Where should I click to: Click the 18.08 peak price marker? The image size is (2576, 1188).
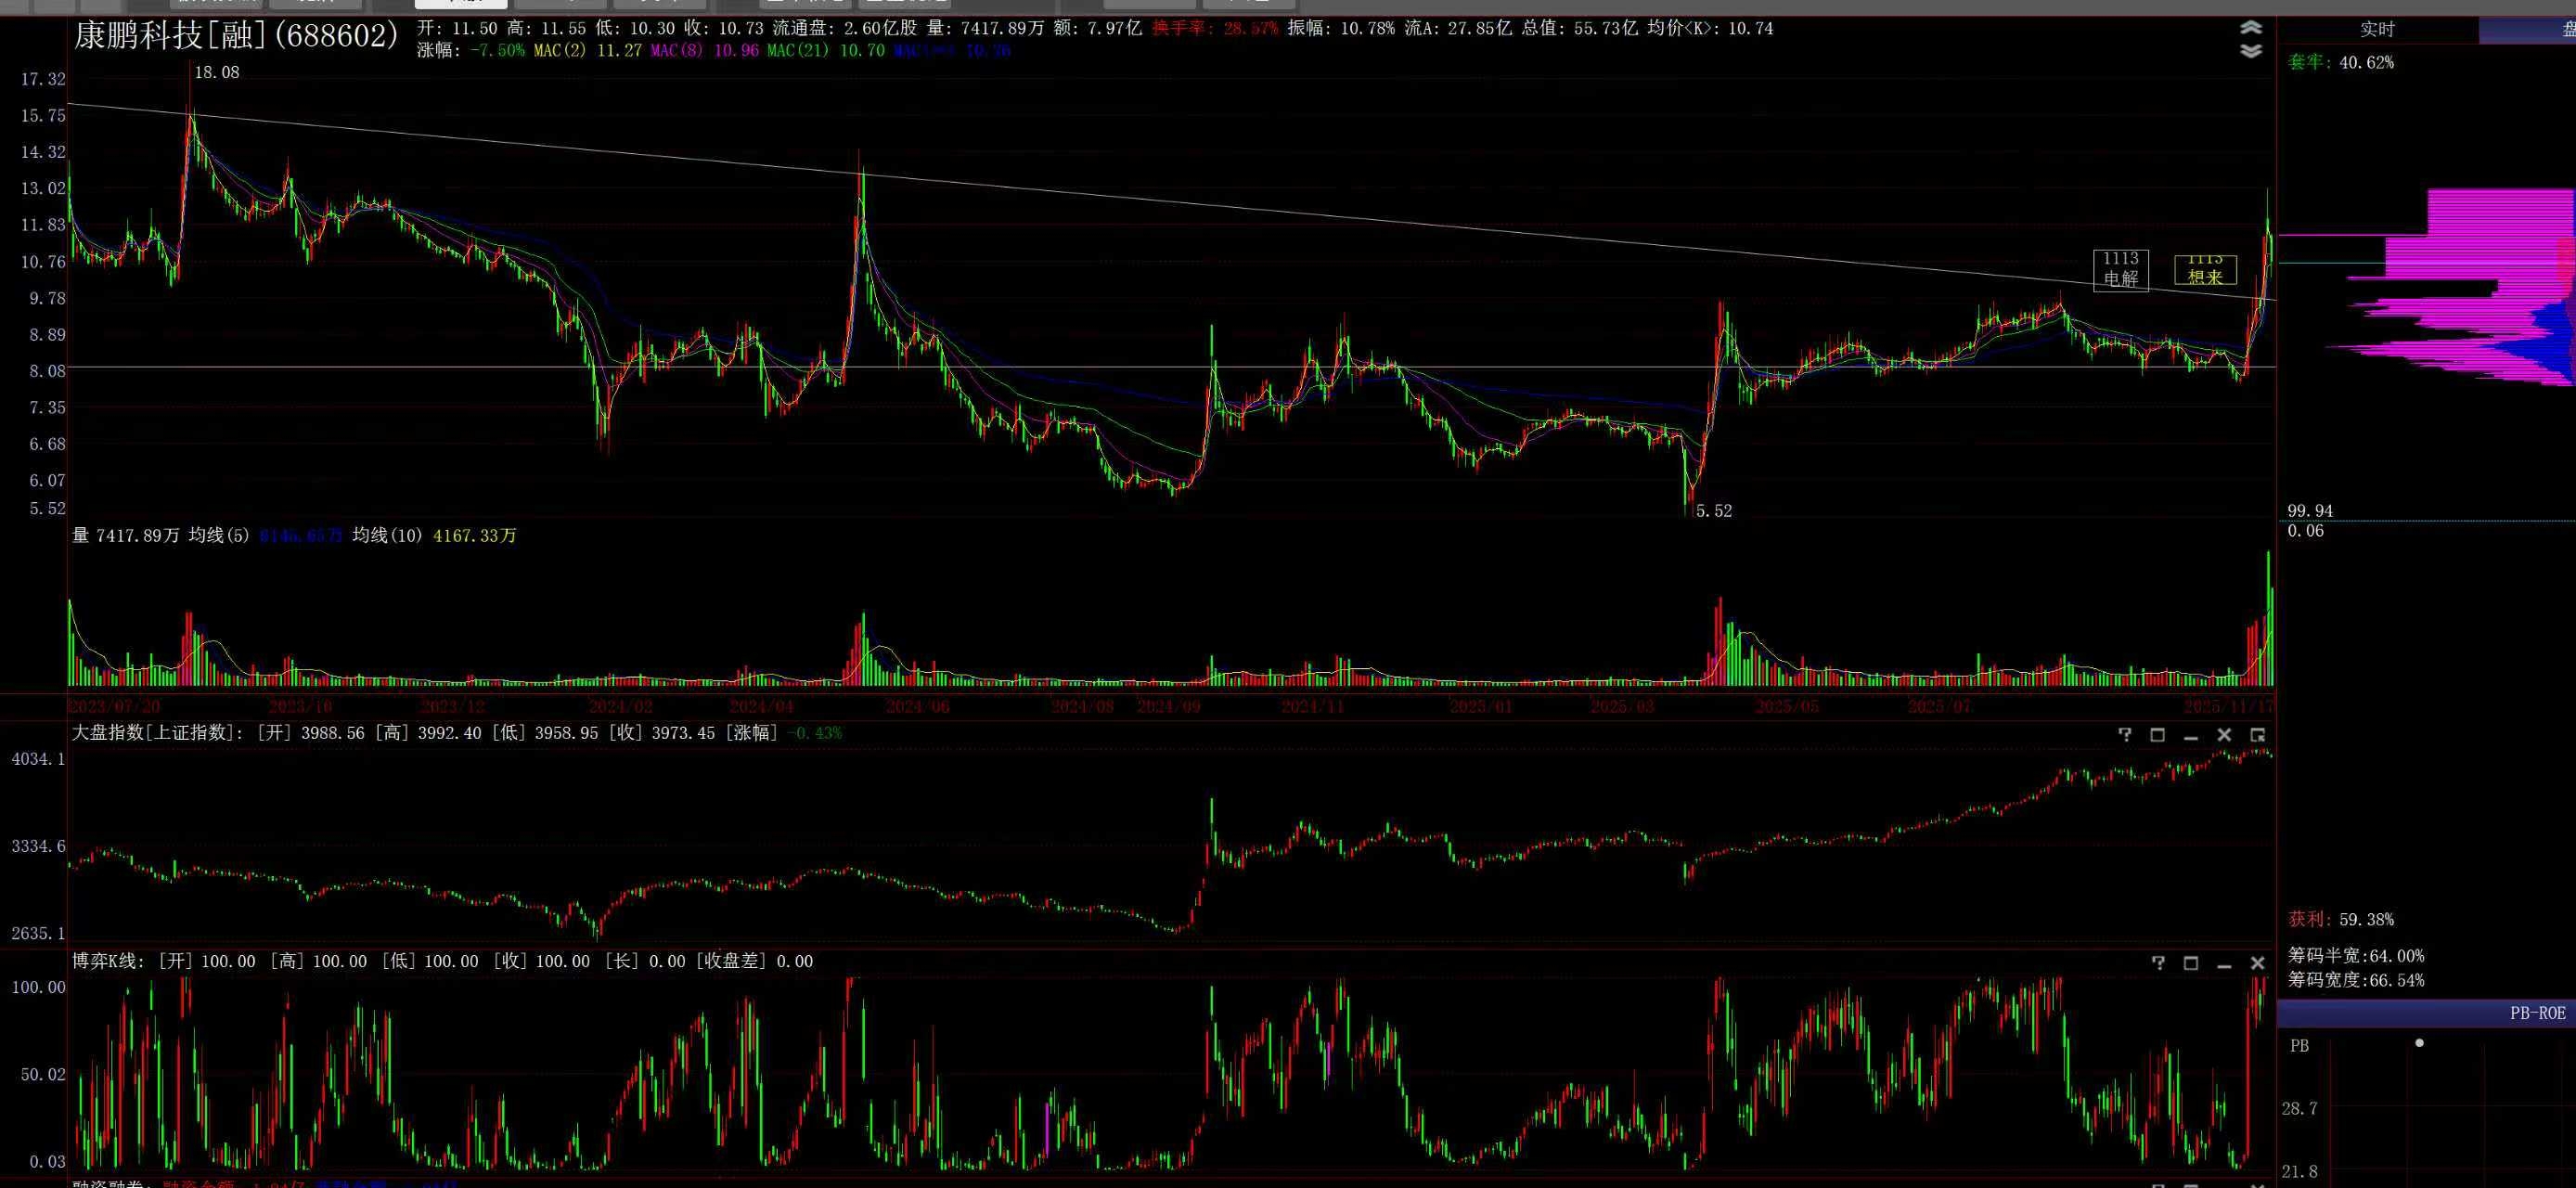(x=216, y=72)
